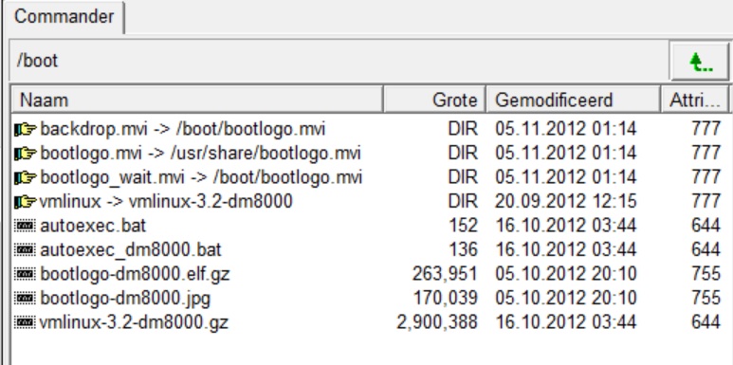The width and height of the screenshot is (733, 365).
Task: Click the /boot path field
Action: [339, 62]
